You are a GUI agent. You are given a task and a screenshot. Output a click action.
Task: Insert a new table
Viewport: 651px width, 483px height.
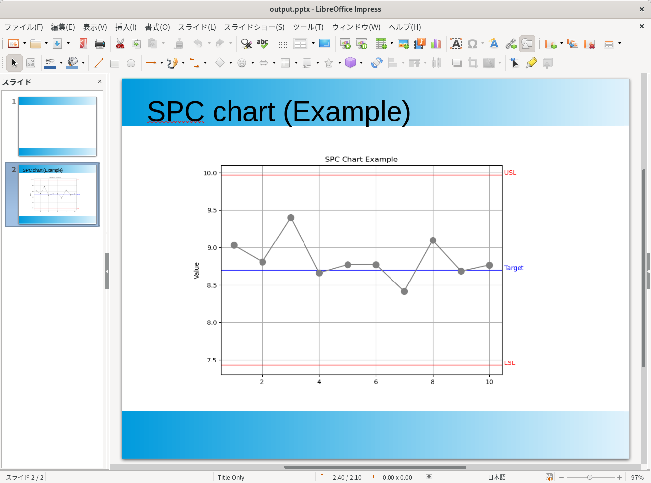point(381,43)
